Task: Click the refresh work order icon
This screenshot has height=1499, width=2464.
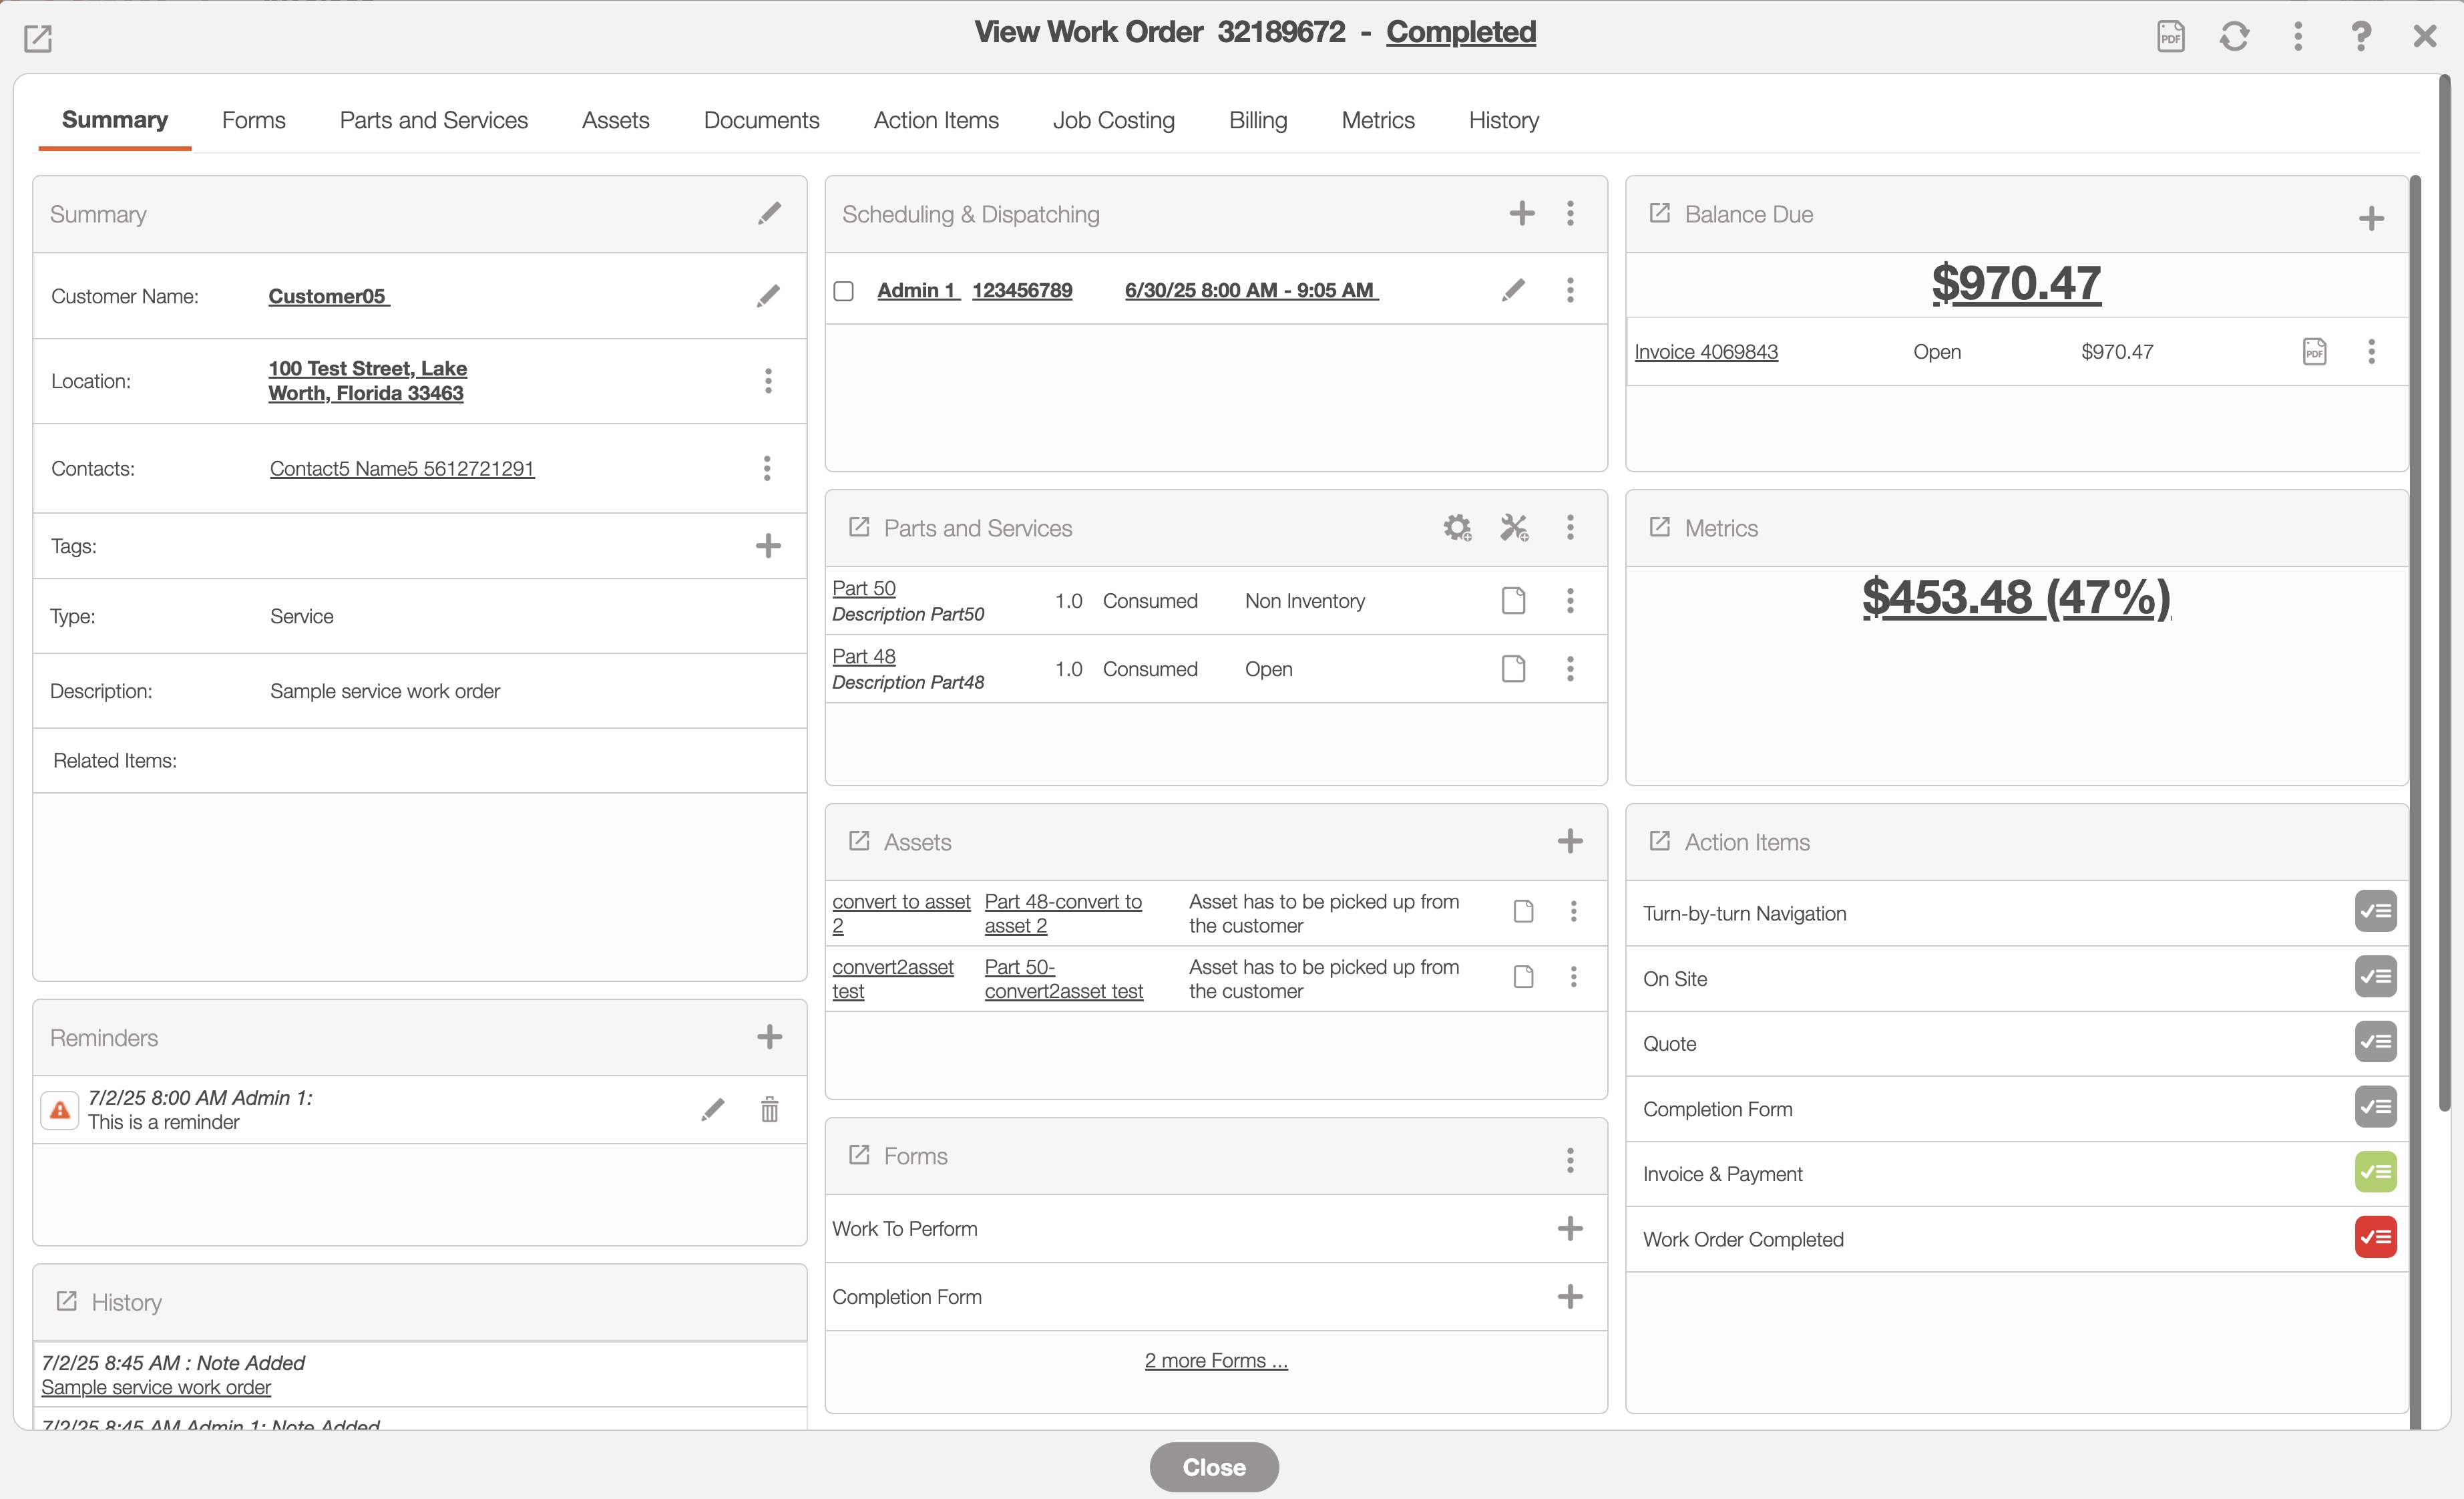Action: coord(2234,37)
